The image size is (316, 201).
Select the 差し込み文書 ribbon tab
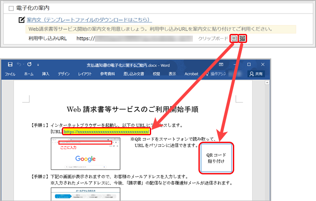[x=134, y=74]
